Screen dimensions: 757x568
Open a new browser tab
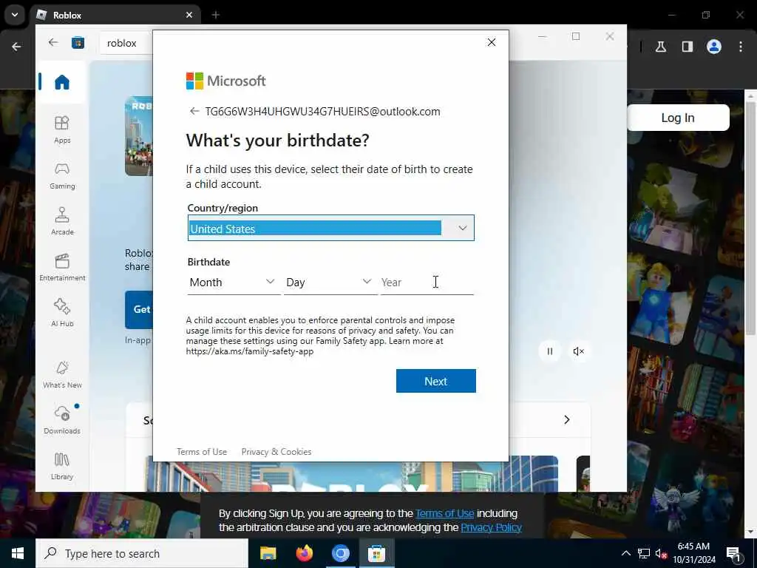point(216,15)
